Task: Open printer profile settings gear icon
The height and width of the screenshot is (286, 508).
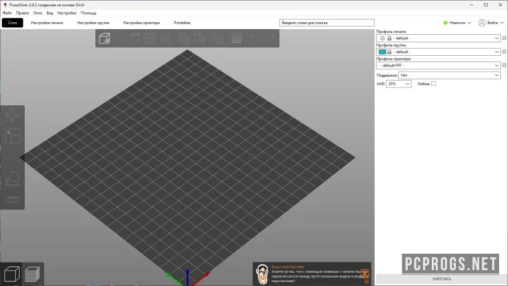Action: tap(504, 65)
